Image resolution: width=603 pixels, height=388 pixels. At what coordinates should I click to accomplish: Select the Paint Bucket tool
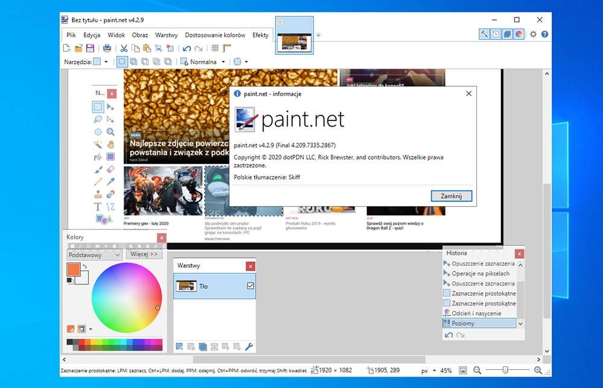98,157
